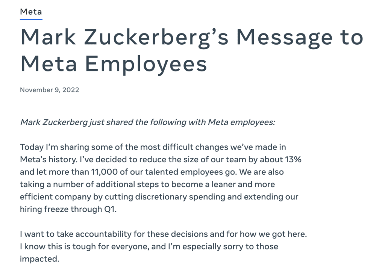Click the headline "Mark Zuckerberg's Message to Meta Employees"
This screenshot has height=275, width=385.
191,50
